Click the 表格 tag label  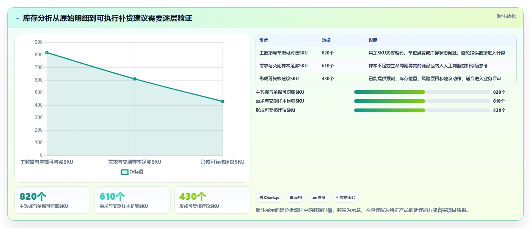(298, 197)
